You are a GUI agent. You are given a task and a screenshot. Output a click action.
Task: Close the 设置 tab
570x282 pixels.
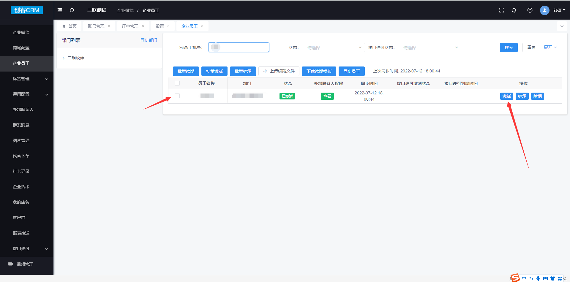(x=168, y=26)
